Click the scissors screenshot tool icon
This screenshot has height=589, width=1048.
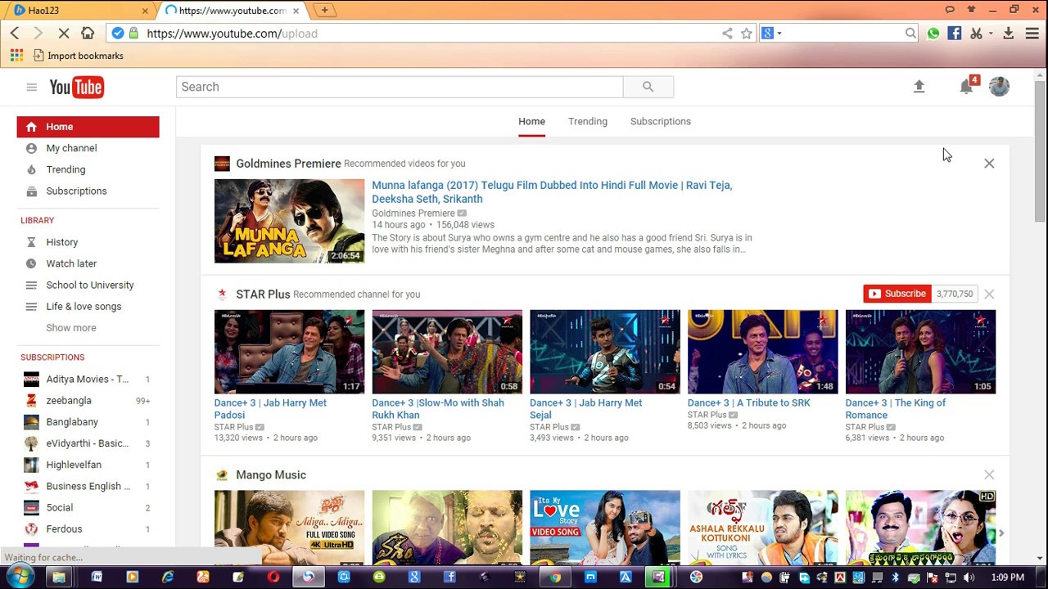click(976, 34)
